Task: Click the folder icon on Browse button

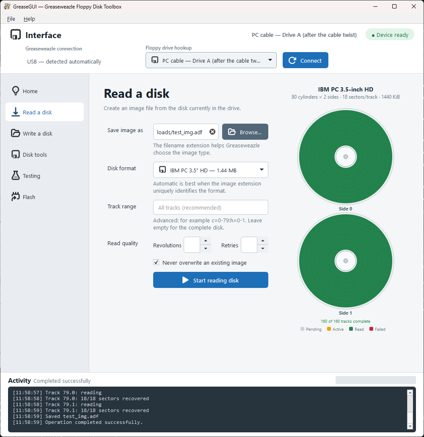Action: tap(232, 132)
